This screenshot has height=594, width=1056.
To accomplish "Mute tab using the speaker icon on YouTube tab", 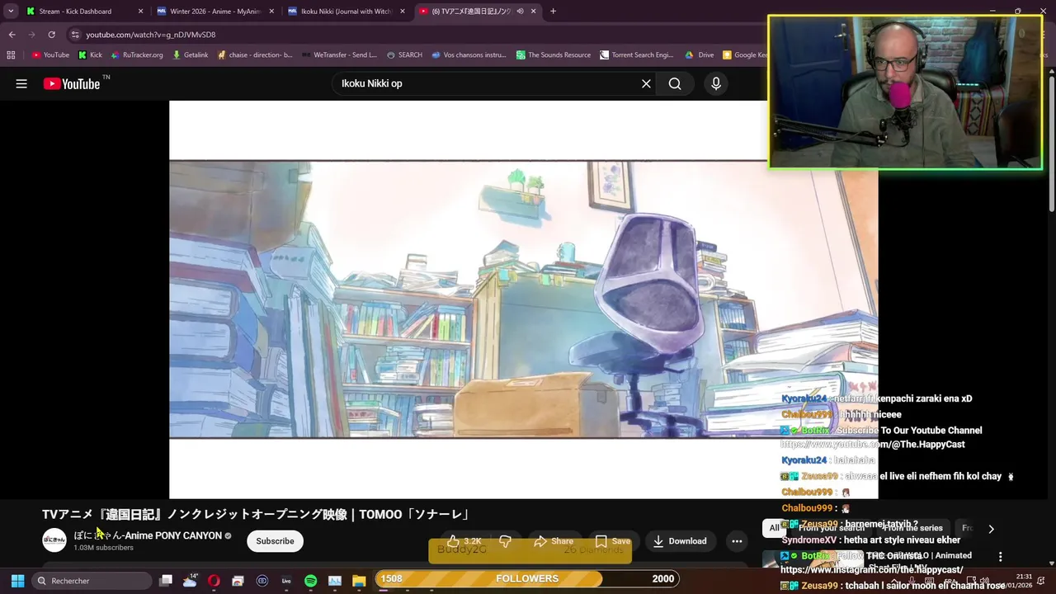I will [520, 12].
